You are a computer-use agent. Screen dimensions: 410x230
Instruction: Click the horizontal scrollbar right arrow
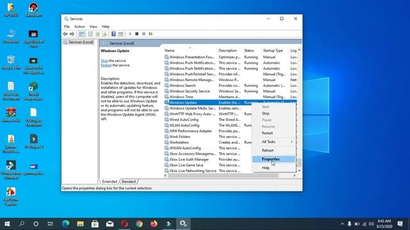point(295,176)
